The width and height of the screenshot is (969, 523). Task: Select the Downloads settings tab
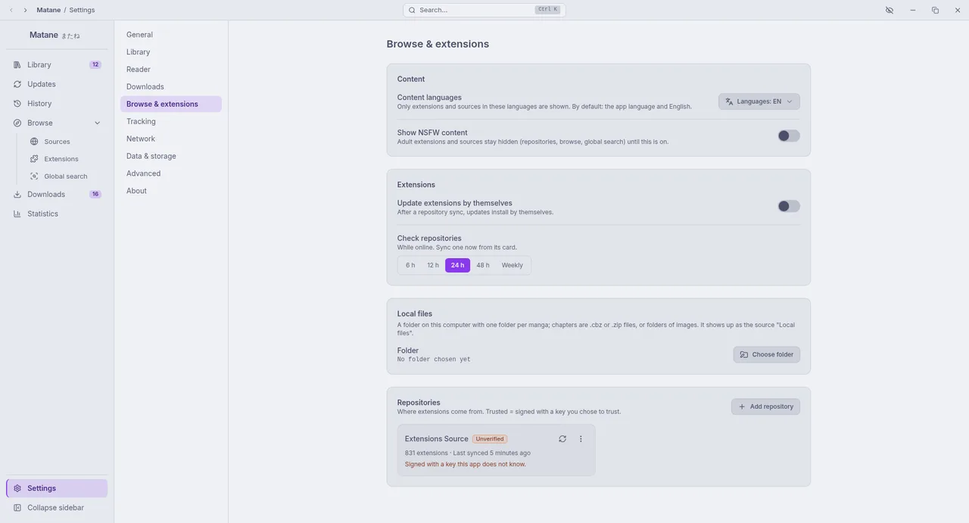pos(171,87)
